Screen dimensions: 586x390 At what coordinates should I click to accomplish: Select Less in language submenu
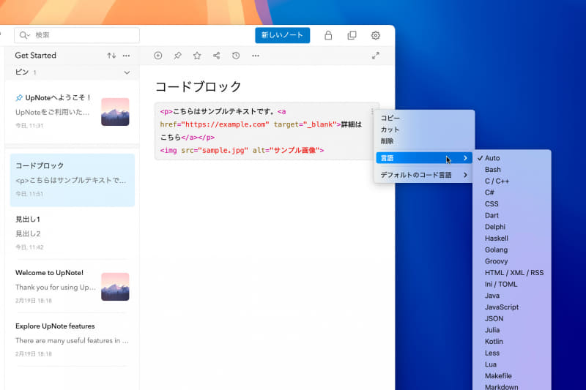511,353
